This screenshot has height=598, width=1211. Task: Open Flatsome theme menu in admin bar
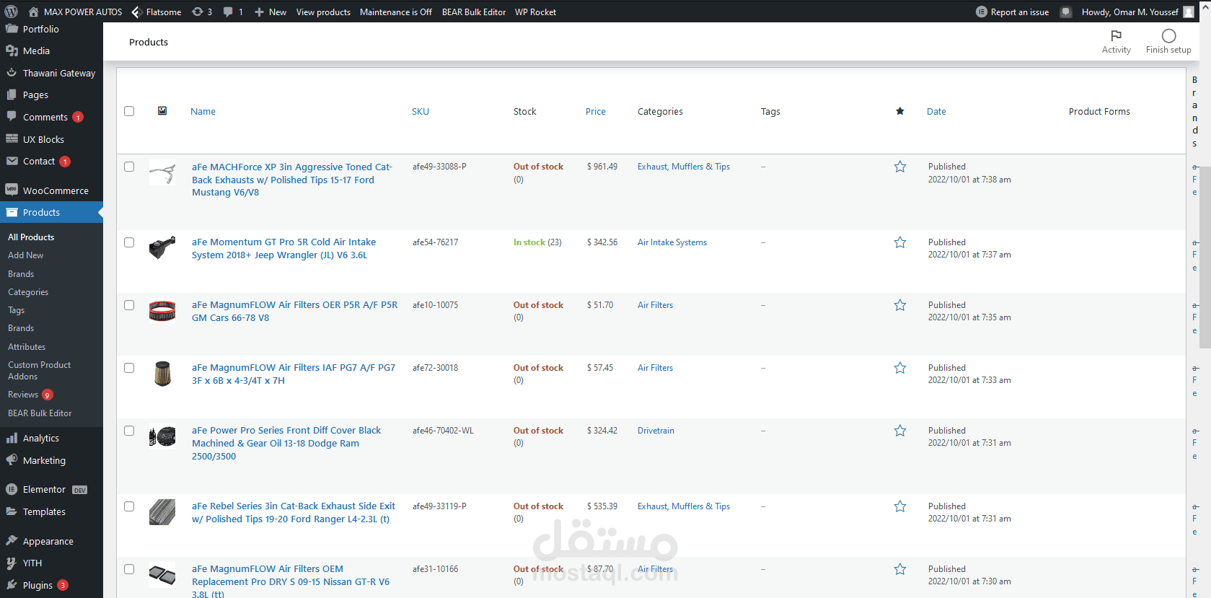click(157, 12)
